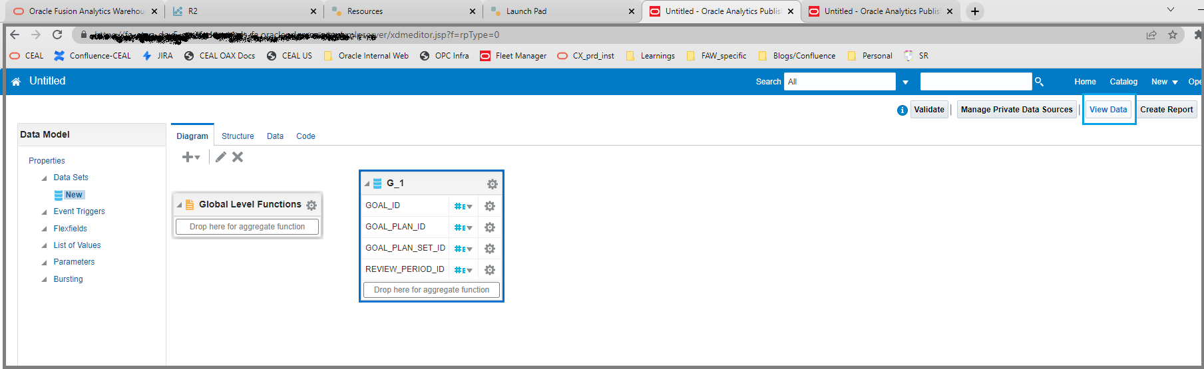The width and height of the screenshot is (1204, 369).
Task: Open data type dropdown for GOAL_ID
Action: (x=463, y=207)
